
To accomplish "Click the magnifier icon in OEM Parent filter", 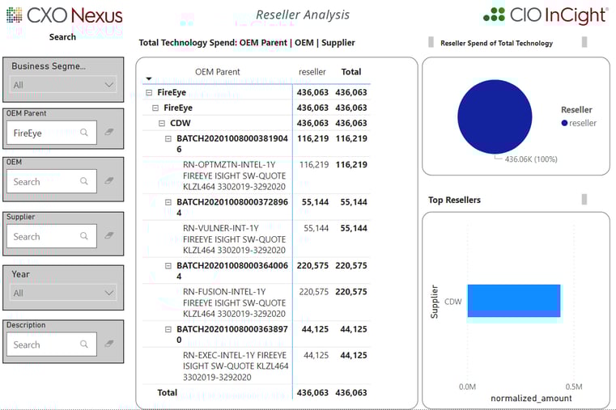I will (x=84, y=133).
